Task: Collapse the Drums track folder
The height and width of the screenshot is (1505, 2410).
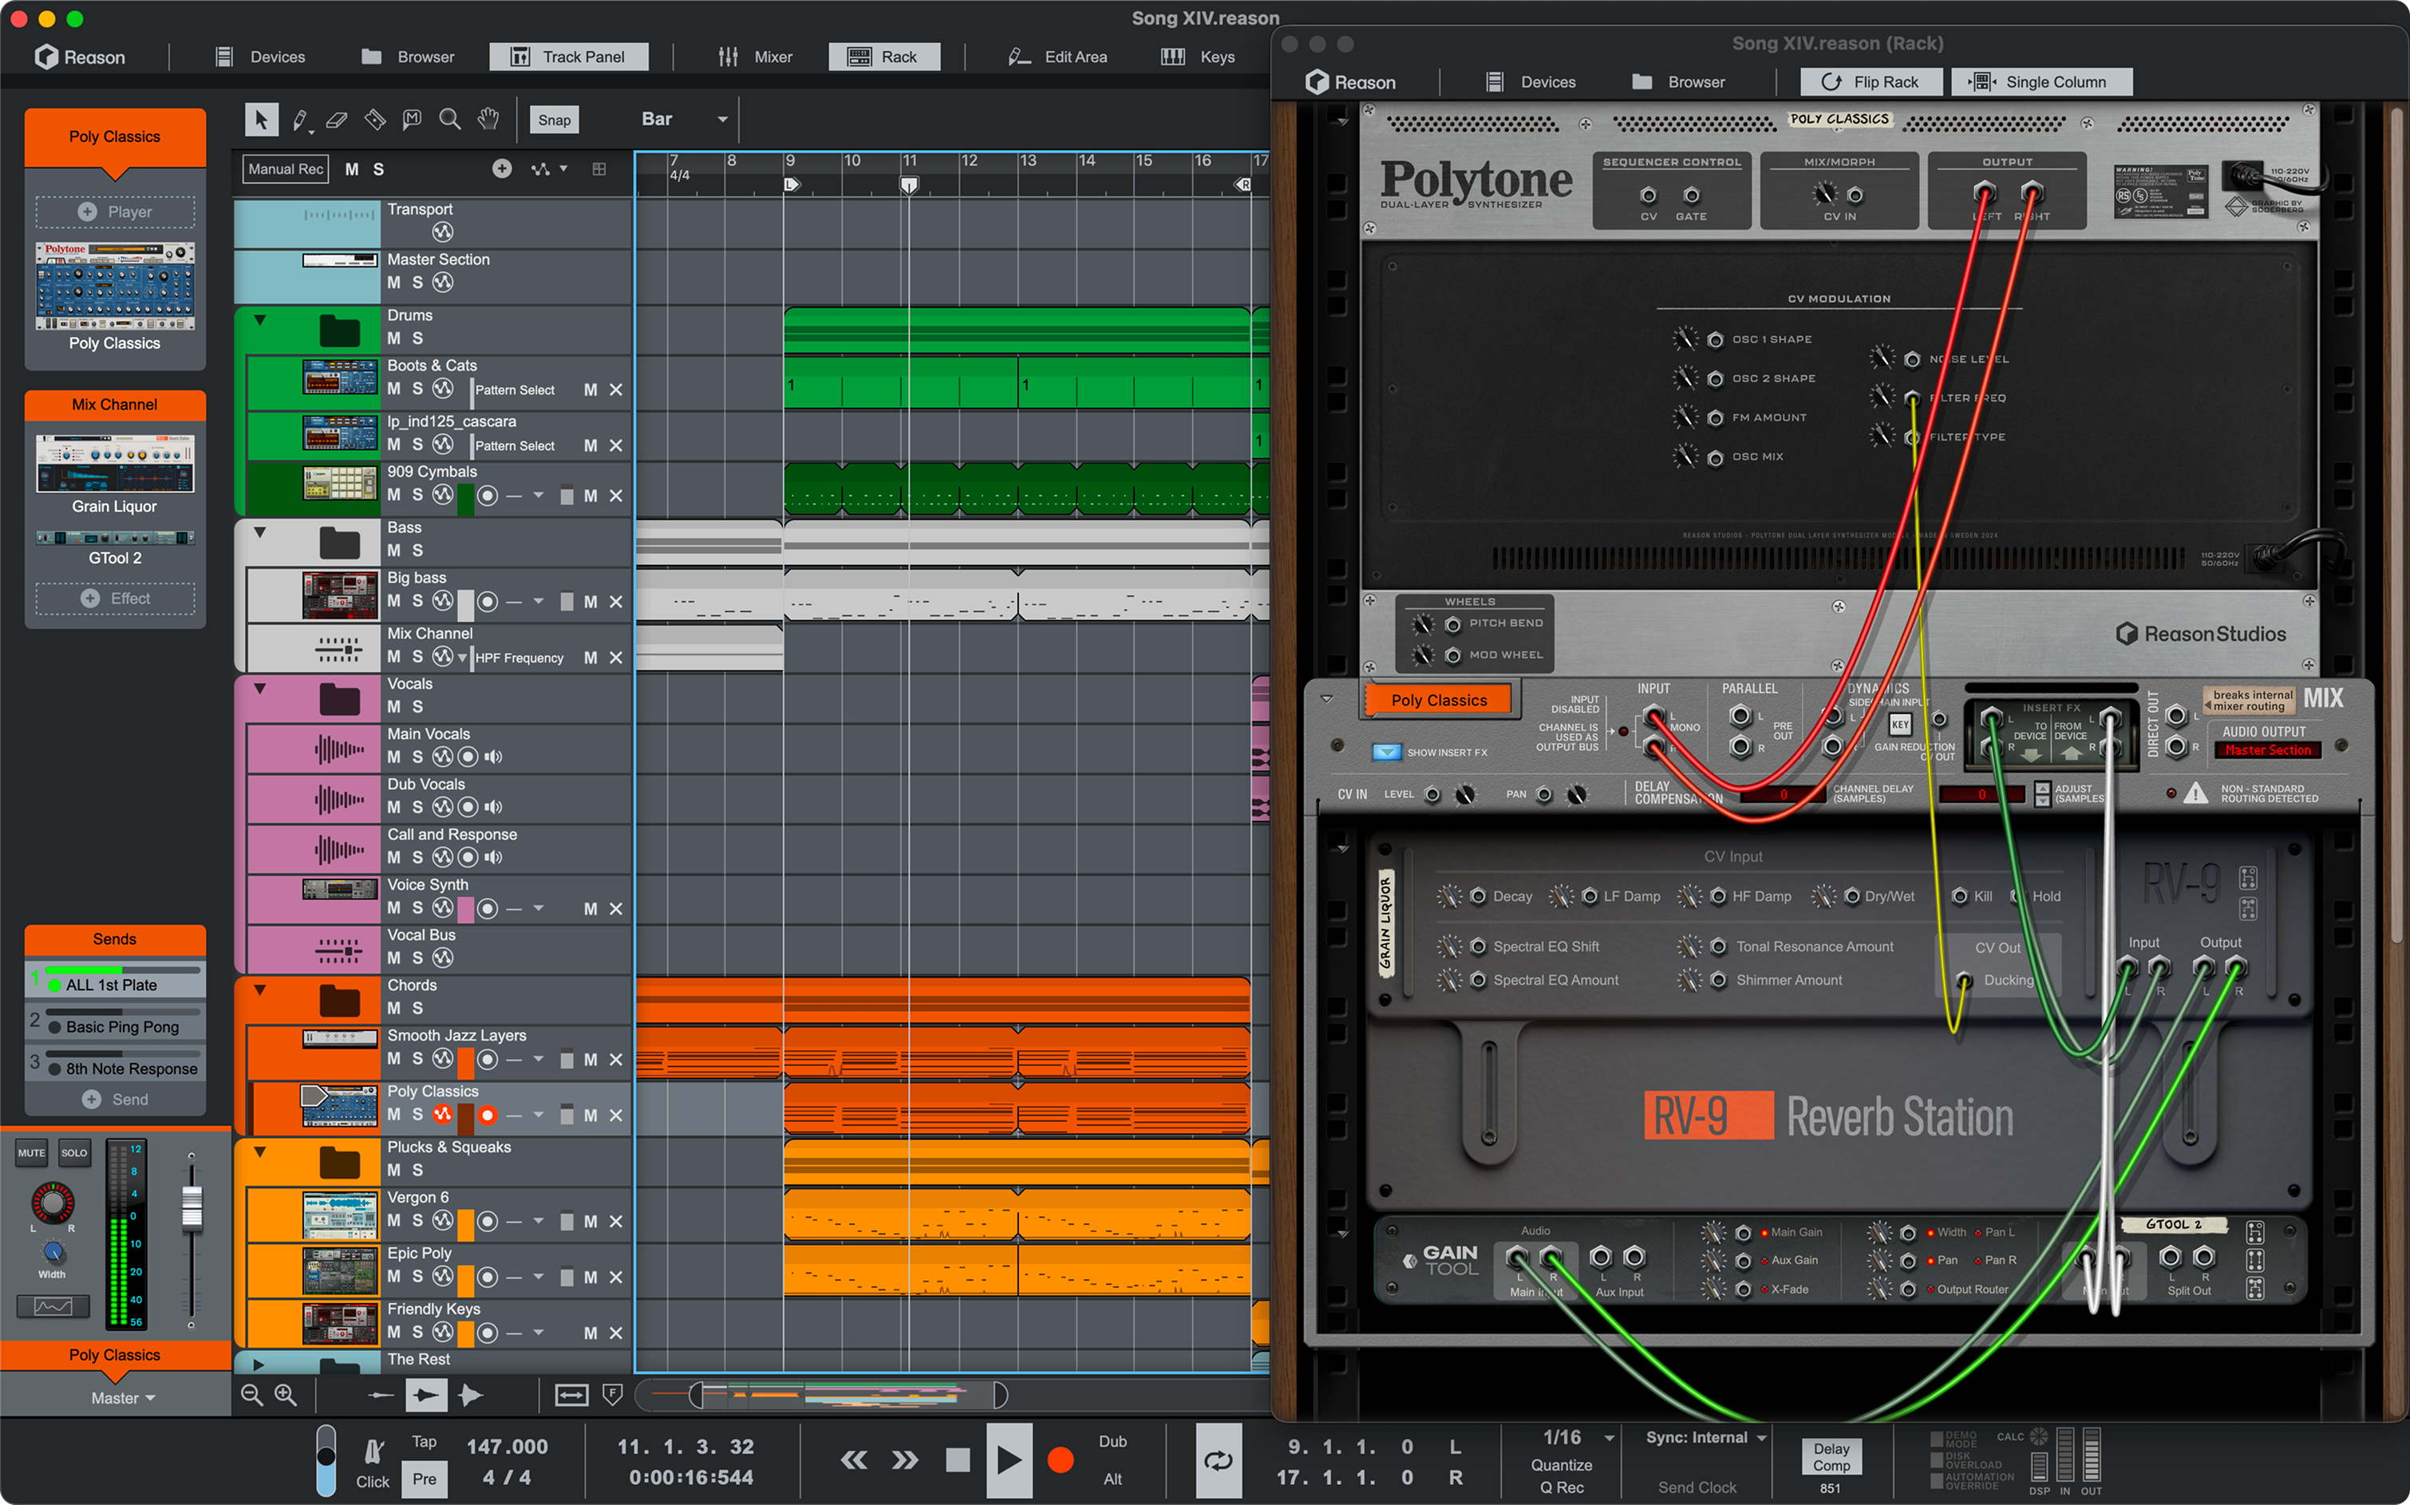Action: (x=260, y=321)
